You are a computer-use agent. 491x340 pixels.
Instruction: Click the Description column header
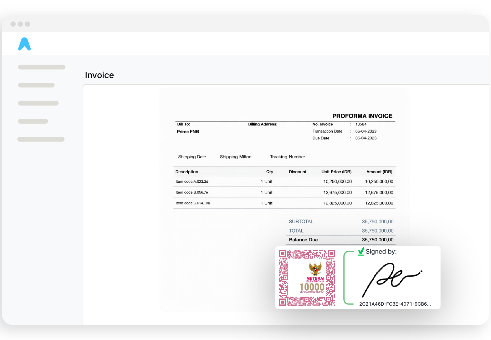point(187,172)
